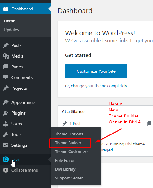This screenshot has width=153, height=188.
Task: Choose Theme Options from Divi flyout
Action: pos(69,134)
